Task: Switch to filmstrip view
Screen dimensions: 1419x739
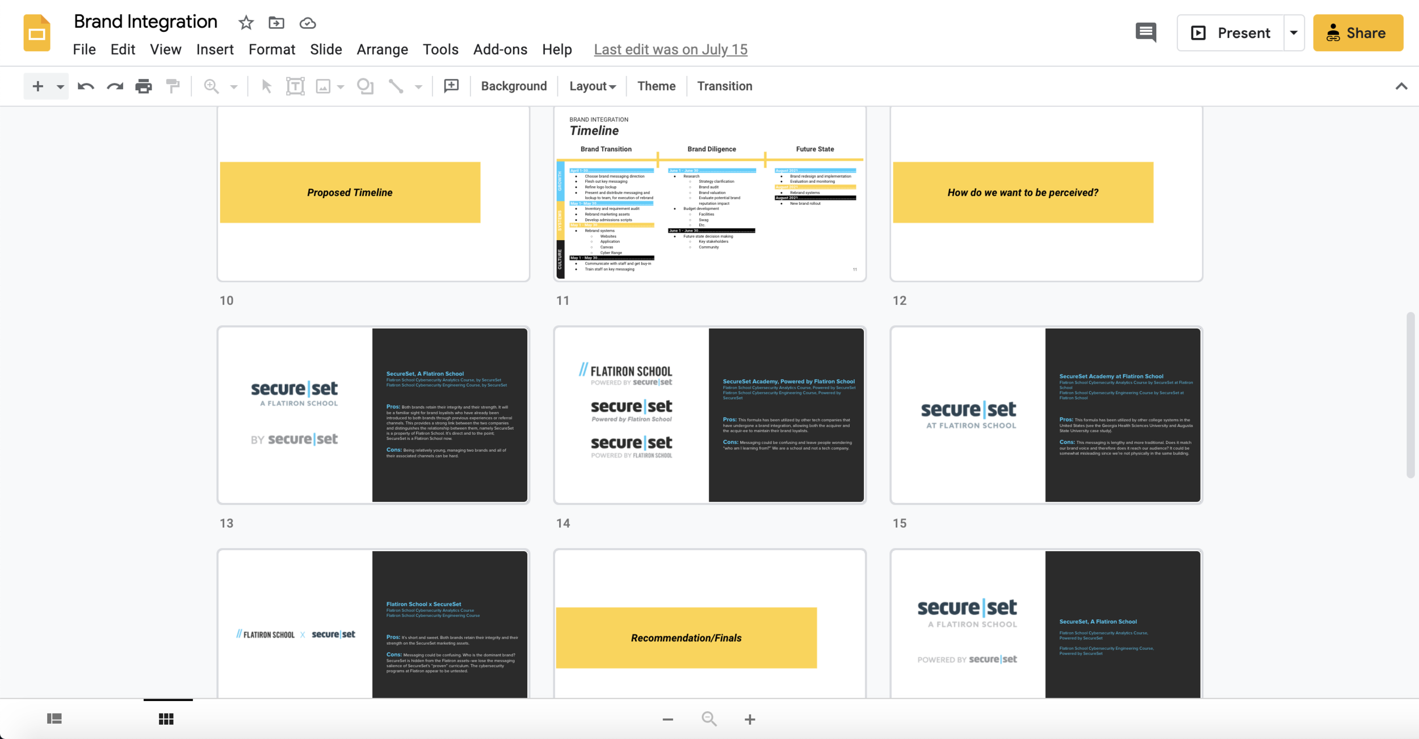Action: [54, 719]
